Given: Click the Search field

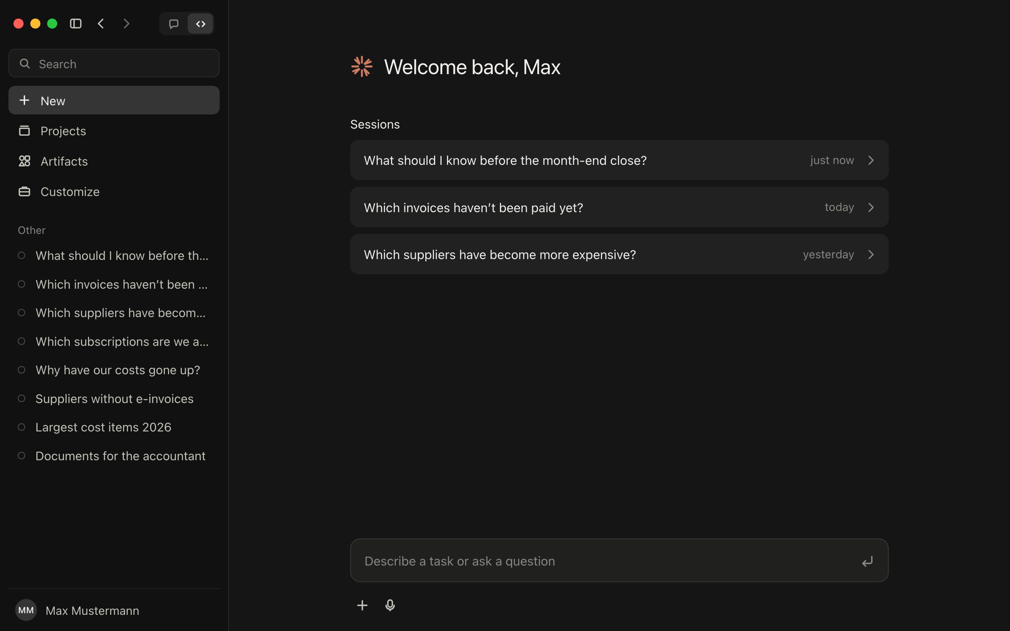Looking at the screenshot, I should tap(114, 63).
